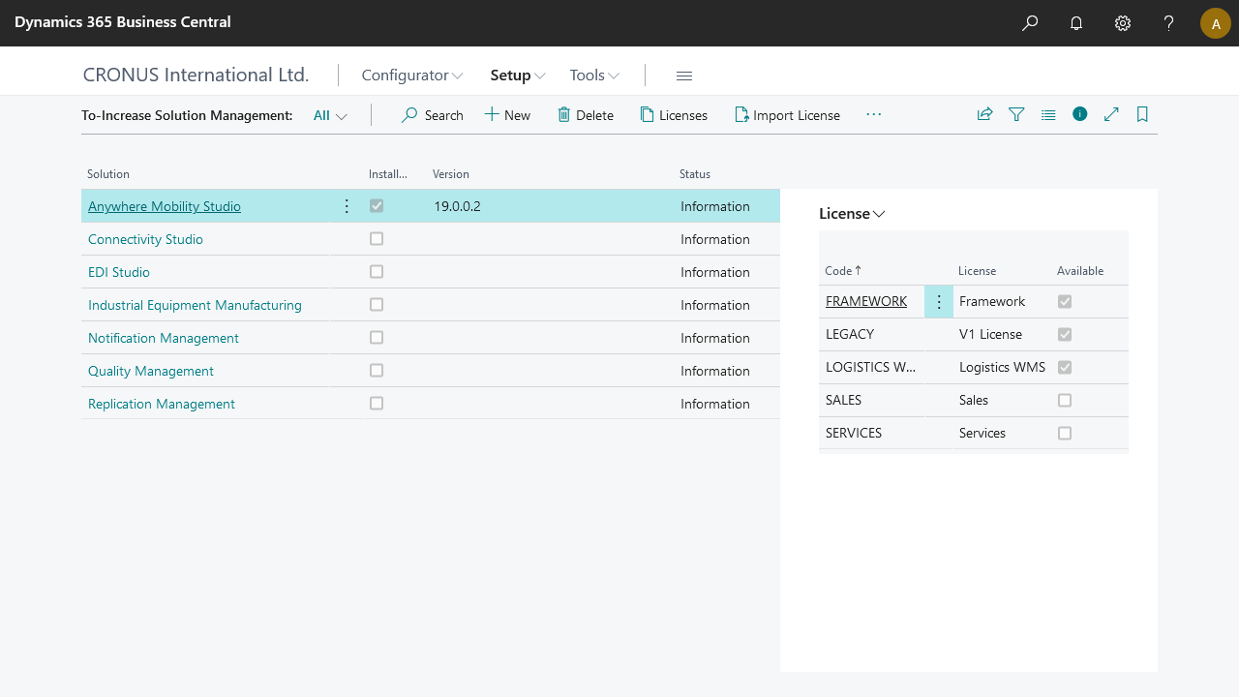
Task: Create a New solution entry
Action: [x=507, y=115]
